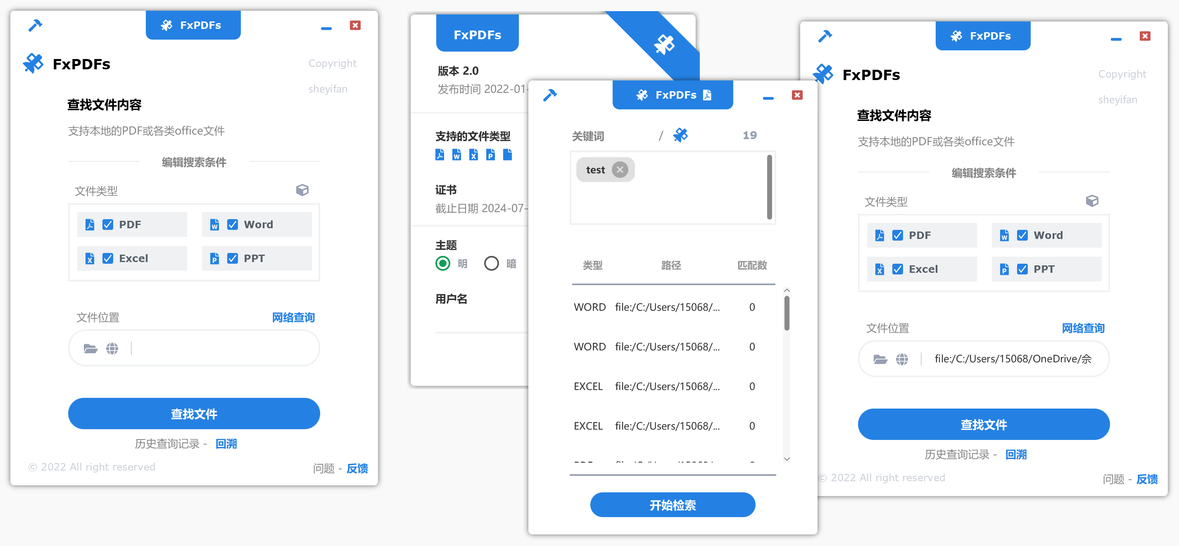Open folder browser icon in left window

point(90,349)
